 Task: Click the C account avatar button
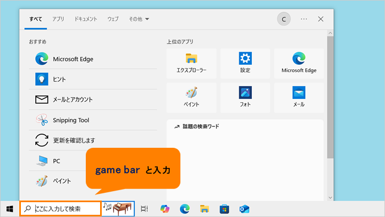click(284, 19)
